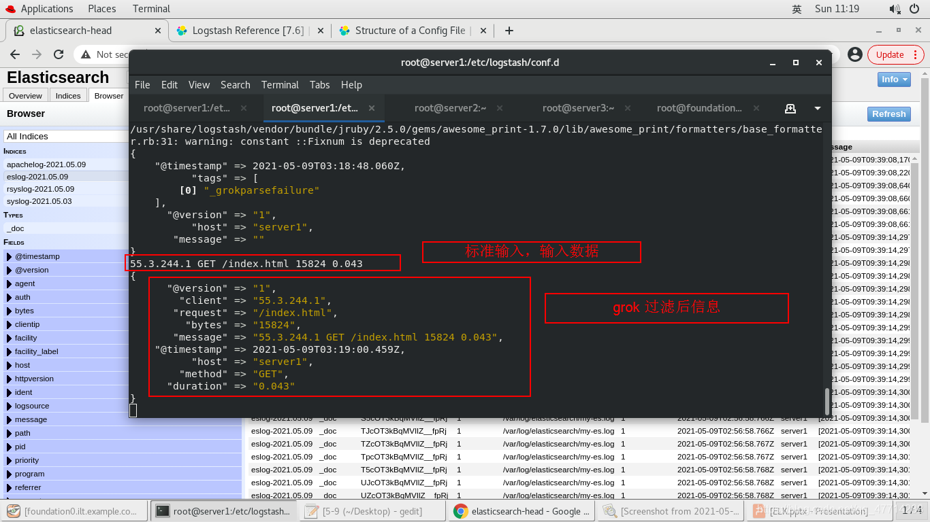Open a new browser tab with plus
930x522 pixels.
point(509,31)
